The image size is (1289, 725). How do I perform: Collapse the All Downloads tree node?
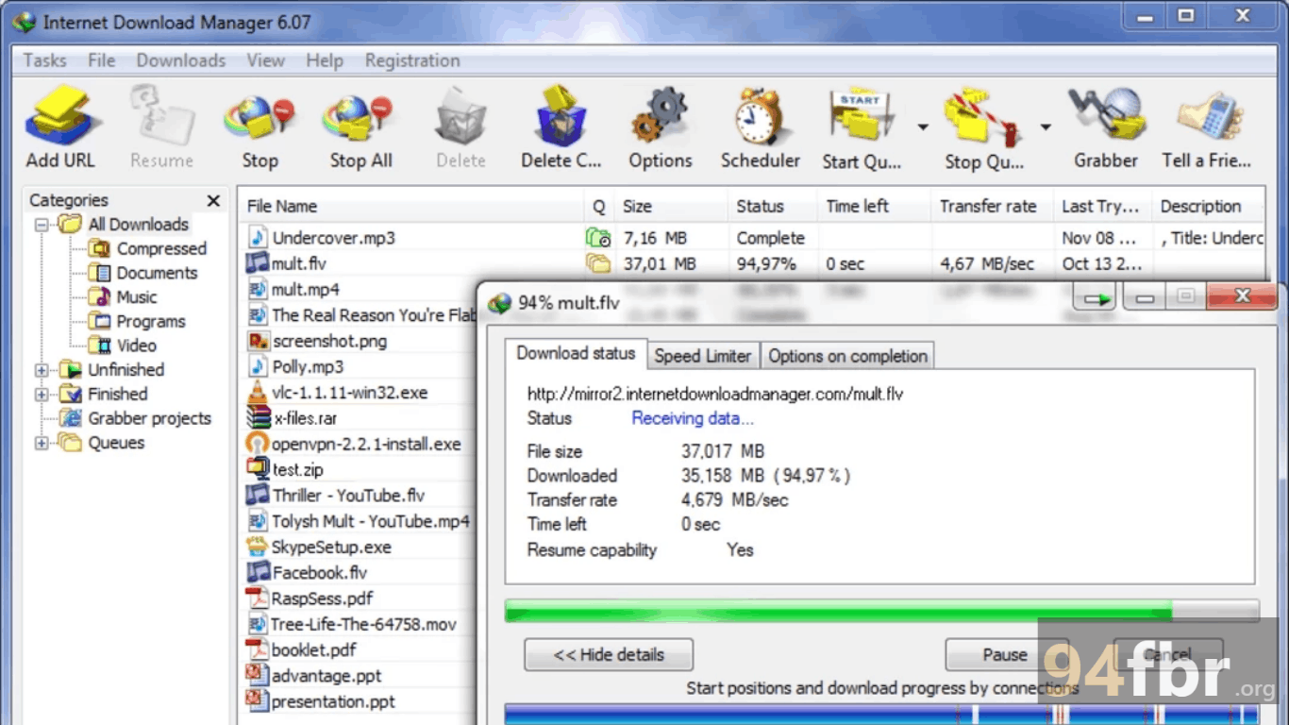pos(42,226)
